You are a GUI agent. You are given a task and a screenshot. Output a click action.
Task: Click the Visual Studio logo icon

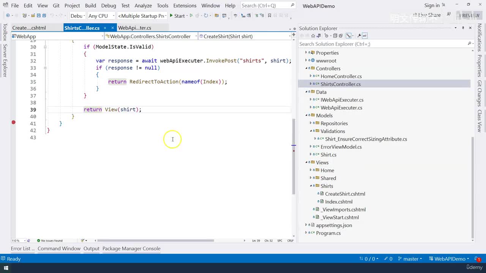click(x=5, y=5)
